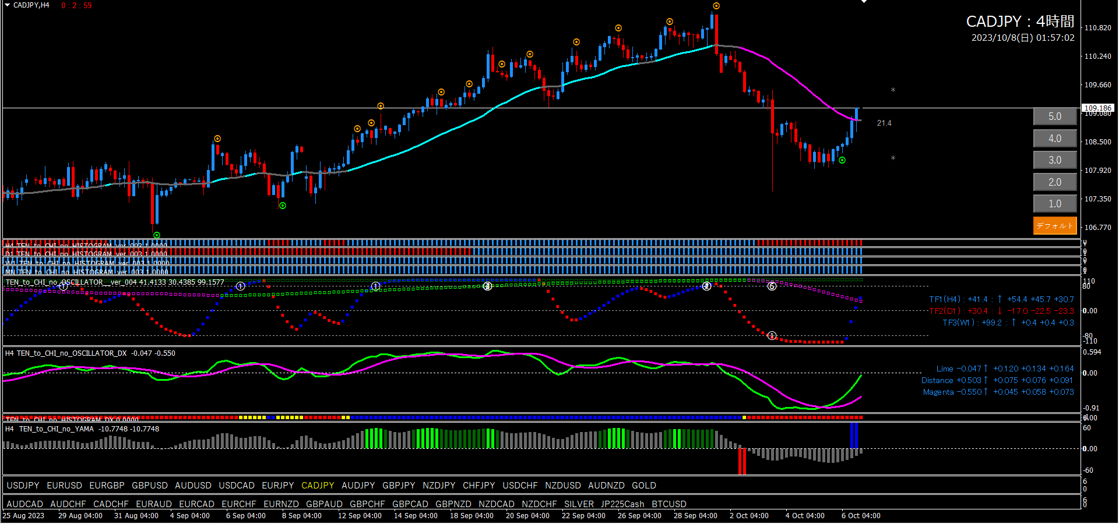Screen dimensions: 1119x524
Task: Click the red TF2(D1) readout text
Action: click(1001, 311)
